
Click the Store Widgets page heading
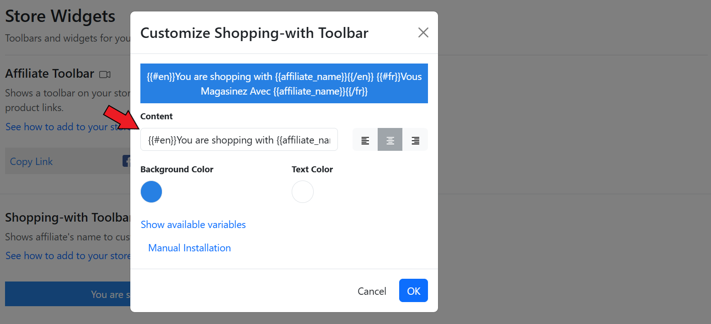(x=60, y=16)
